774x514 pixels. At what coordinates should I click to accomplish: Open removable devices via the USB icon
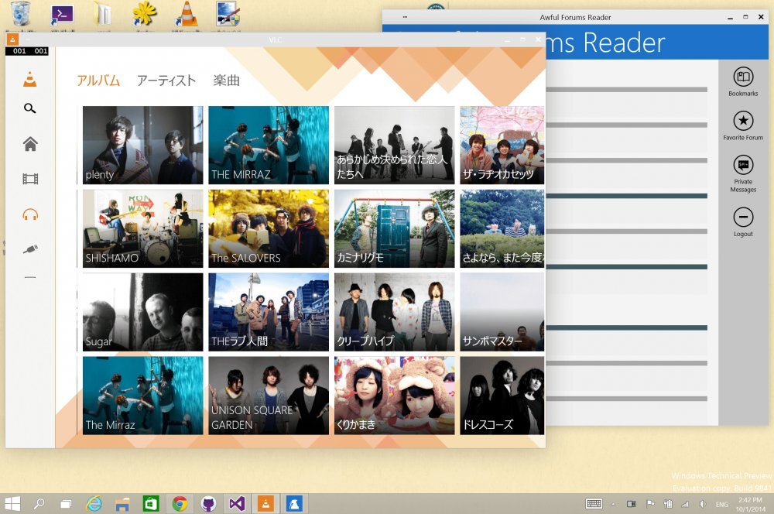[x=29, y=248]
